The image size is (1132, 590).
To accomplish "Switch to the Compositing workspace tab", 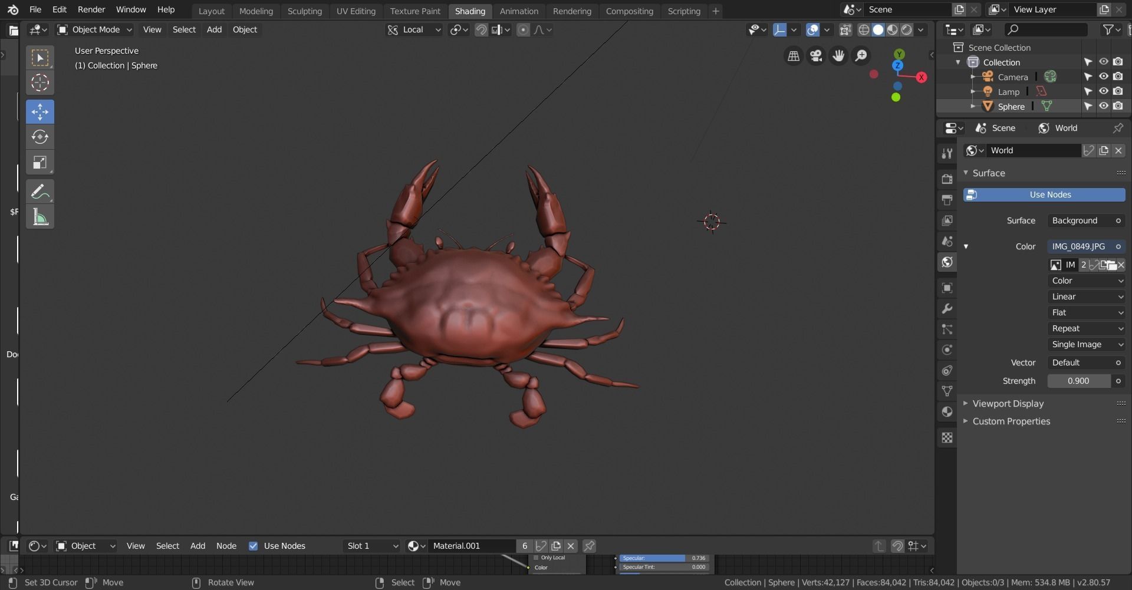I will (629, 11).
